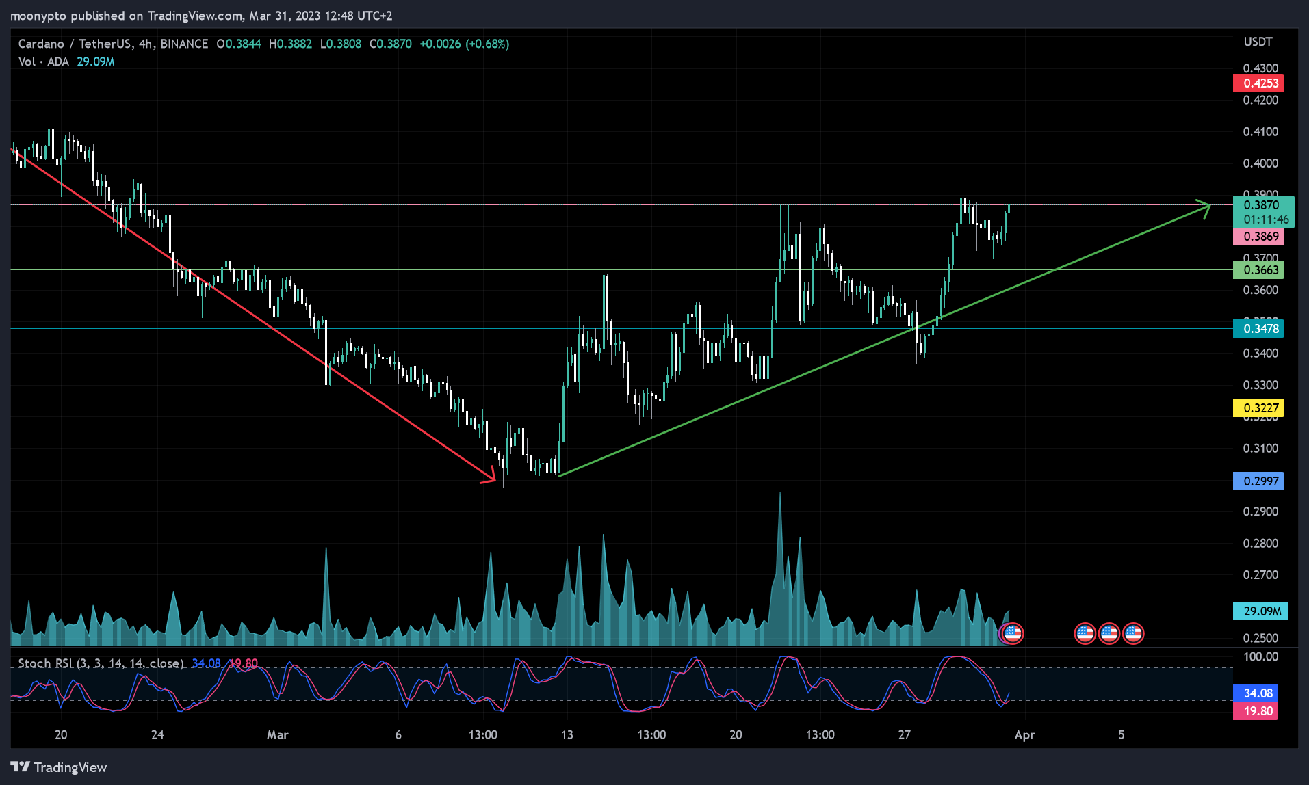Click the 0.4000 price scale value

(1260, 163)
